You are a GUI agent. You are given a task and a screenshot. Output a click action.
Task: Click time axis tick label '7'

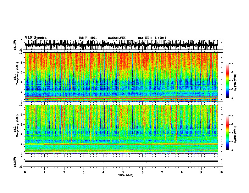point(162,172)
